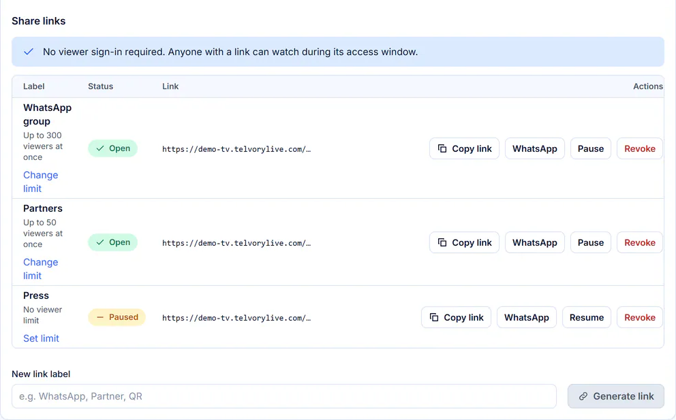Click the 'New link label' caption
Viewport: 676px width, 420px height.
tap(41, 374)
